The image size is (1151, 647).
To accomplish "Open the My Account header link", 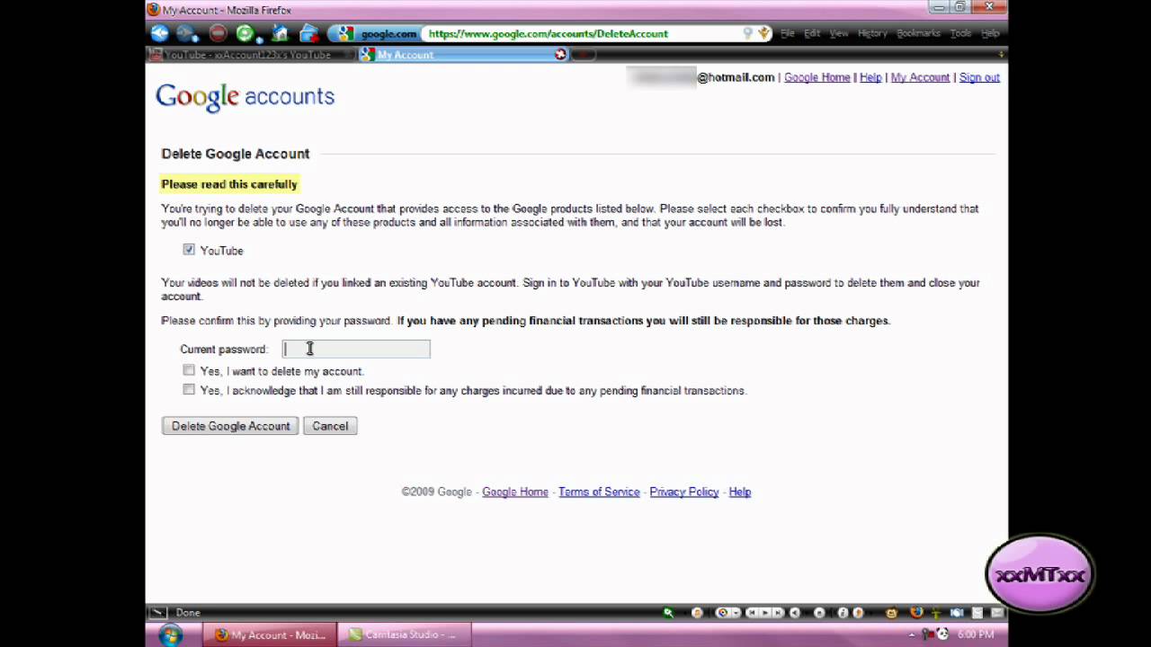I will pos(920,77).
